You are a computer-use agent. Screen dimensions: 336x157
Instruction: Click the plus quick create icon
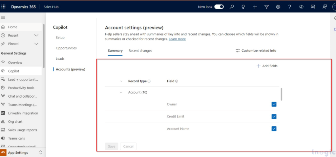point(255,7)
